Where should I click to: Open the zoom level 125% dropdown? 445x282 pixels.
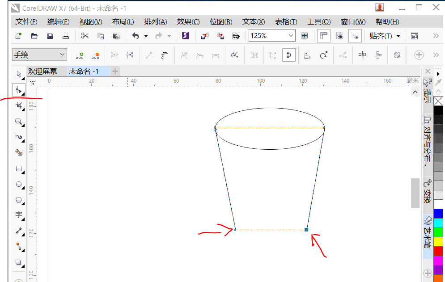pos(292,35)
